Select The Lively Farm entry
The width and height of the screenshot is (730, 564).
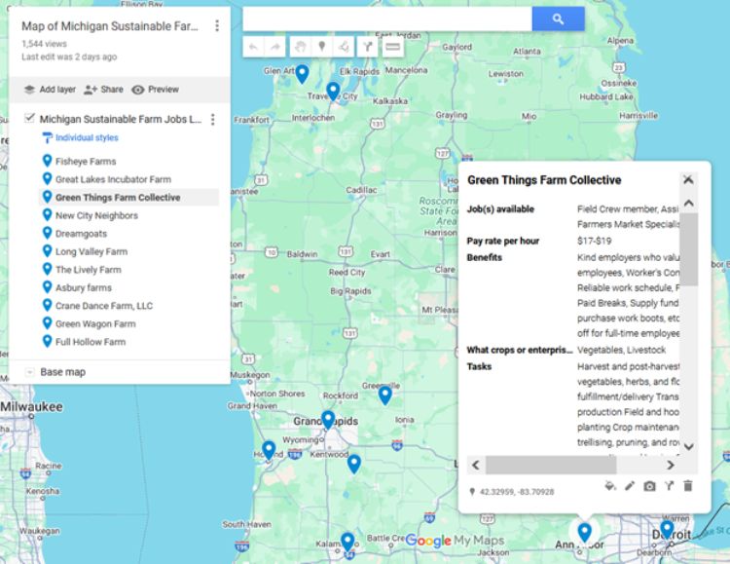point(89,270)
